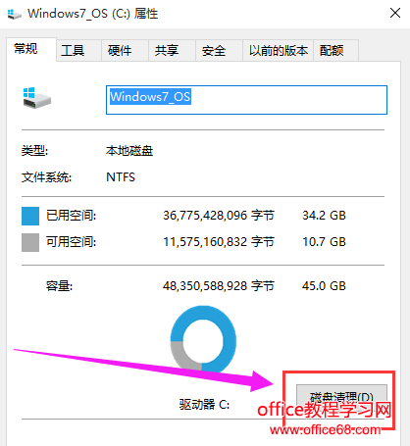Click the Windows7_OS drive name field
This screenshot has height=446, width=410.
pyautogui.click(x=246, y=100)
